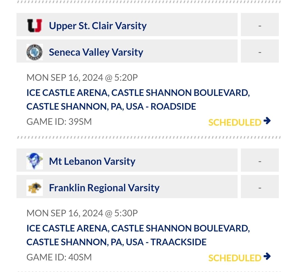Open Ice Castle Arena Roadside venue link
Viewport: 297px width, 272px height.
coord(138,99)
